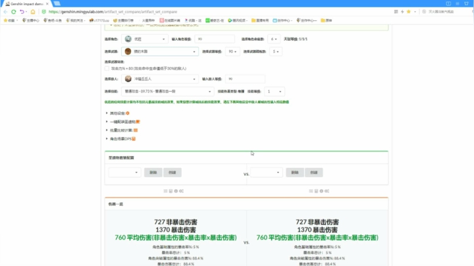The height and width of the screenshot is (266, 474).
Task: Click the right 创建 create button
Action: 314,173
